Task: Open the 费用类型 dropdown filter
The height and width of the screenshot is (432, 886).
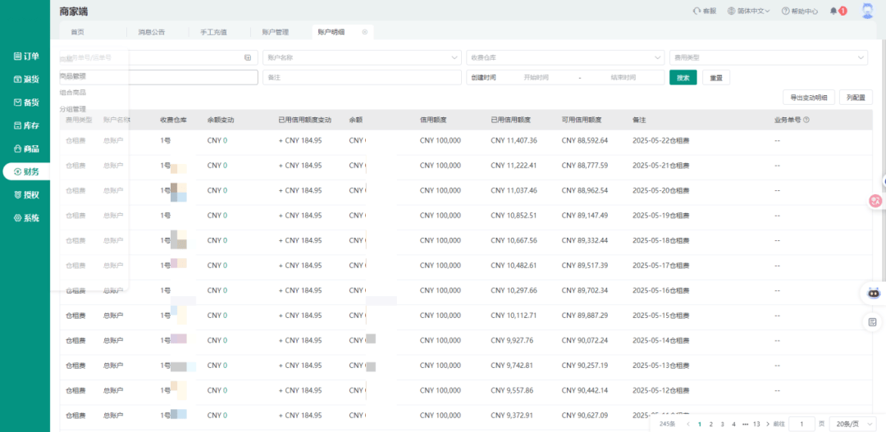Action: [x=768, y=57]
